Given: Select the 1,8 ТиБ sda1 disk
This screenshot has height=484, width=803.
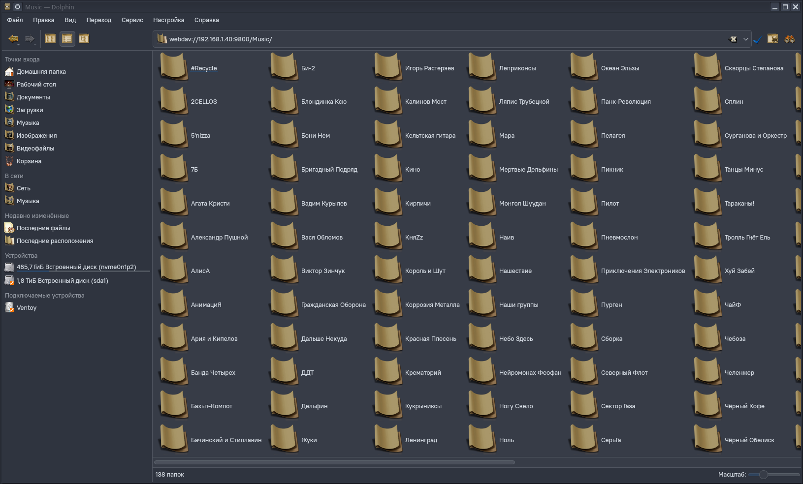Looking at the screenshot, I should (x=62, y=281).
